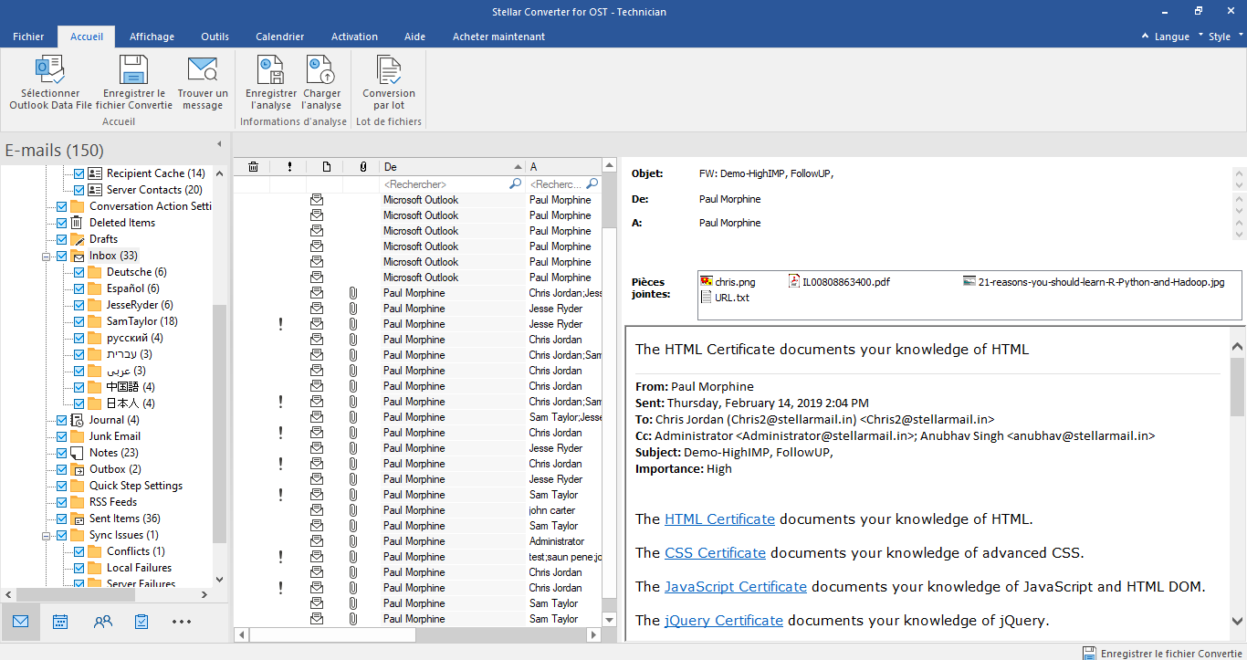Open the Outils ribbon tab
Screen dimensions: 1247x660
(215, 37)
